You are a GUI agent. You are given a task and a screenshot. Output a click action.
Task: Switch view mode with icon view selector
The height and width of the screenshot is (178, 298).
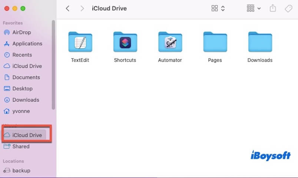218,8
